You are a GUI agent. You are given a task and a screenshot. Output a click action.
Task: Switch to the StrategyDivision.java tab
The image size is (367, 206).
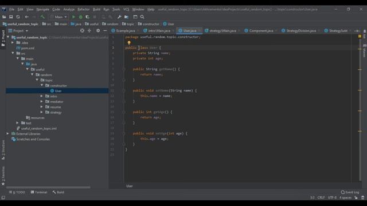300,30
